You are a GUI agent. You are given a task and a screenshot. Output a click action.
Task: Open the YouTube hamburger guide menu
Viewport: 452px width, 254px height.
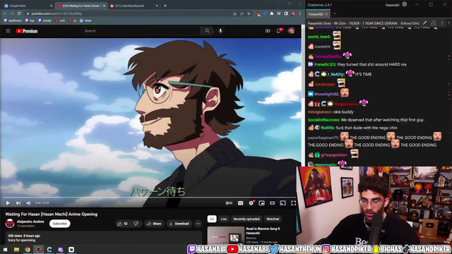(x=8, y=31)
